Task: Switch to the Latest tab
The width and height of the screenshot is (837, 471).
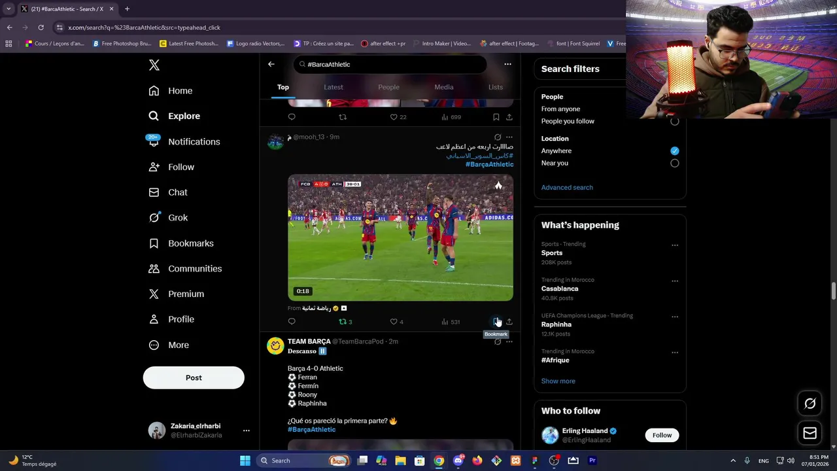Action: click(x=333, y=87)
